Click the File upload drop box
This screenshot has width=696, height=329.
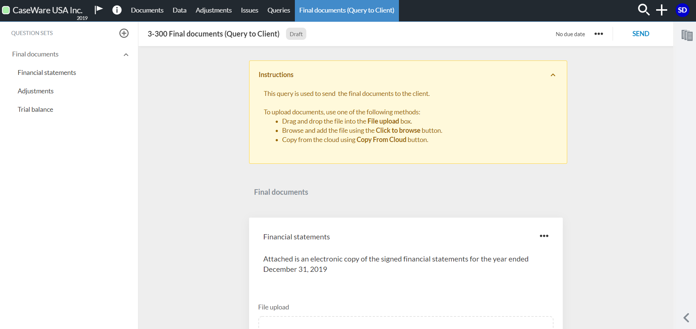point(406,322)
